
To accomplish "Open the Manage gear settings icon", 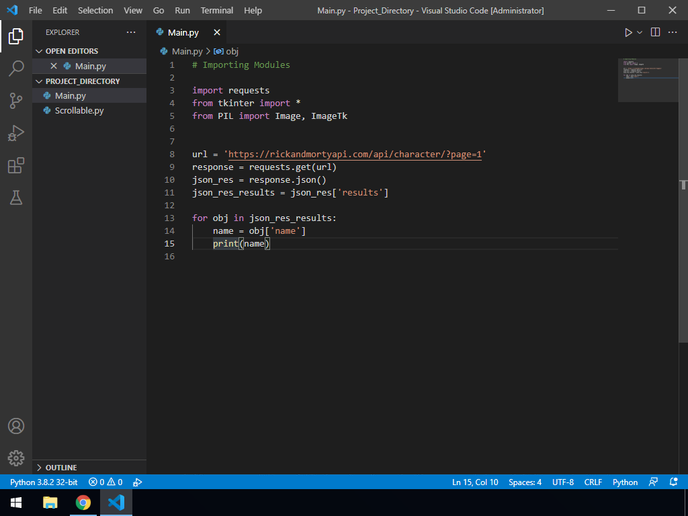I will (16, 458).
